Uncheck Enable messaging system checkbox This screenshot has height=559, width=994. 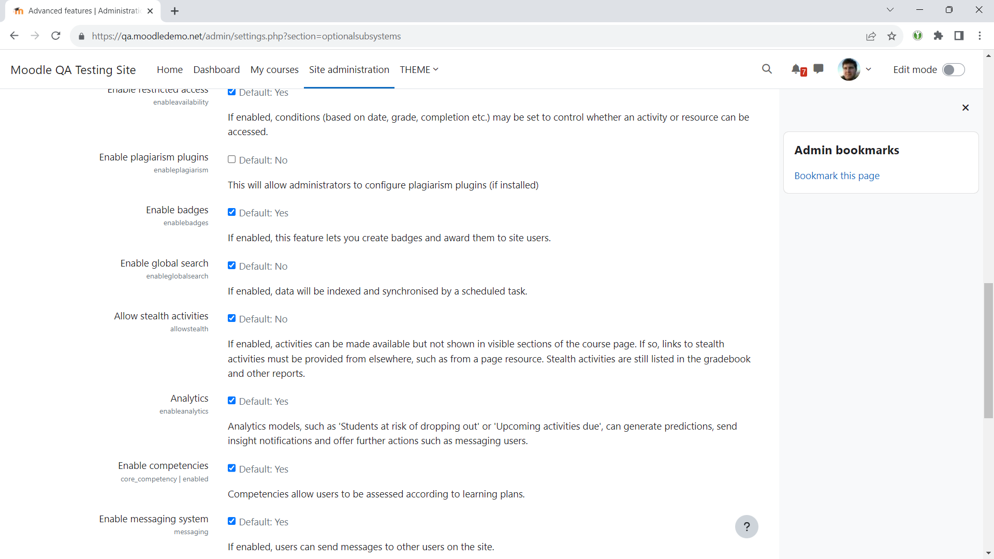point(231,521)
